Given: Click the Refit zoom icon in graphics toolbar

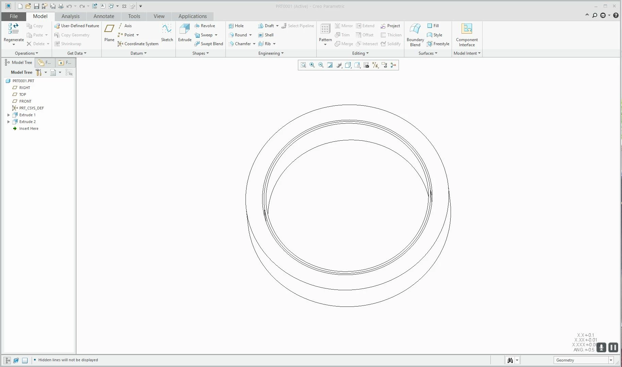Looking at the screenshot, I should pyautogui.click(x=303, y=65).
